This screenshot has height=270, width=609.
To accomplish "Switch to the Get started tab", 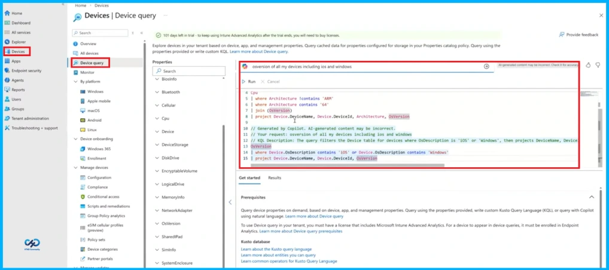I will [249, 177].
